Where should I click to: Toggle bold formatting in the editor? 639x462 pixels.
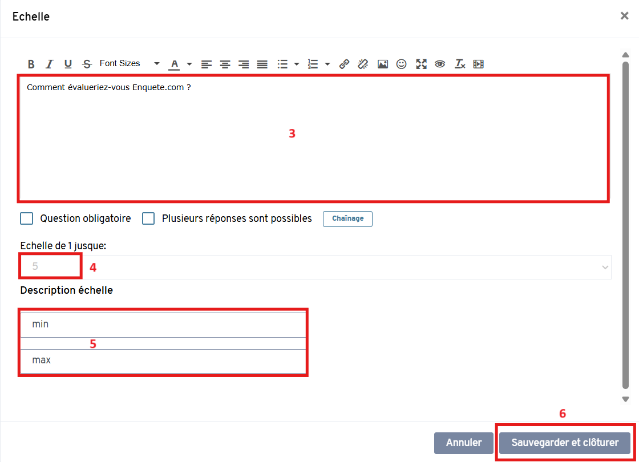pos(31,64)
